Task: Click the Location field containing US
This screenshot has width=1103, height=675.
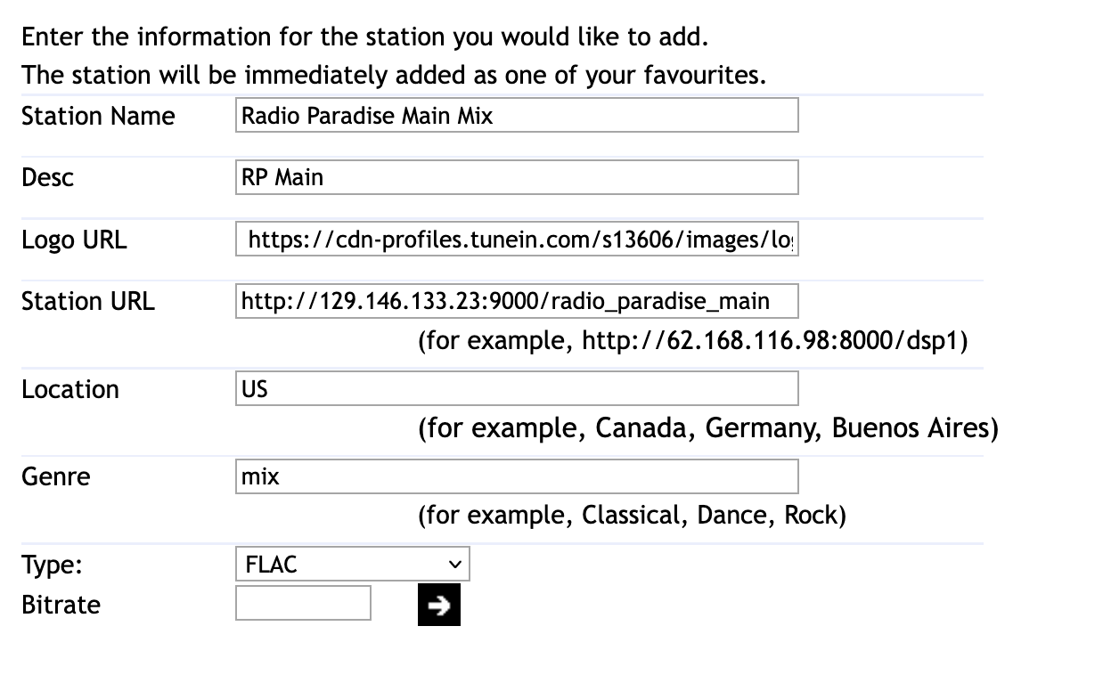Action: tap(517, 389)
